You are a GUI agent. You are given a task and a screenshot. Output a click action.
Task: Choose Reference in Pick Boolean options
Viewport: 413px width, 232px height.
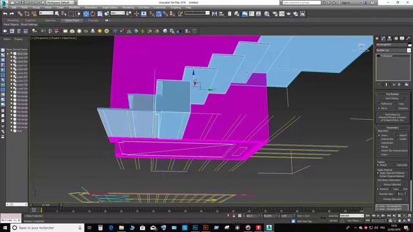click(x=379, y=104)
